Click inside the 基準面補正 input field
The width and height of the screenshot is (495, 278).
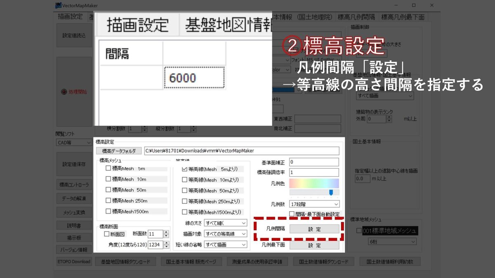[x=314, y=162]
